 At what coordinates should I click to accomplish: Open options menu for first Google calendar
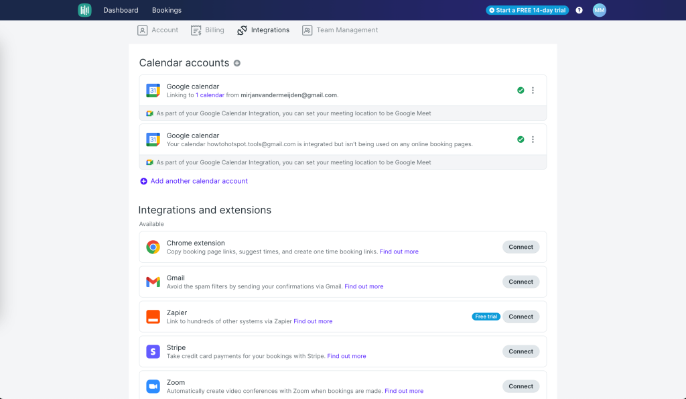pyautogui.click(x=533, y=91)
